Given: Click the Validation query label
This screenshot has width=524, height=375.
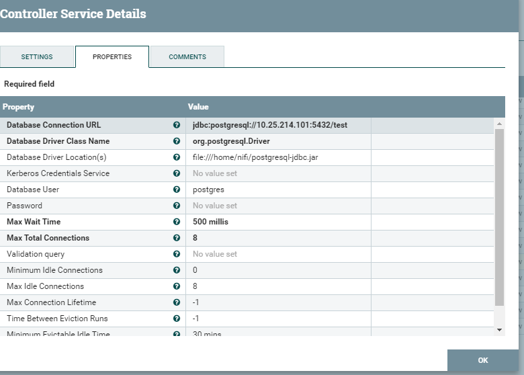Looking at the screenshot, I should (36, 254).
